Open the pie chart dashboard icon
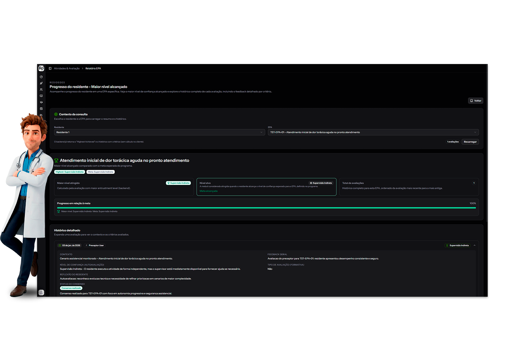Image resolution: width=505 pixels, height=351 pixels. click(41, 77)
